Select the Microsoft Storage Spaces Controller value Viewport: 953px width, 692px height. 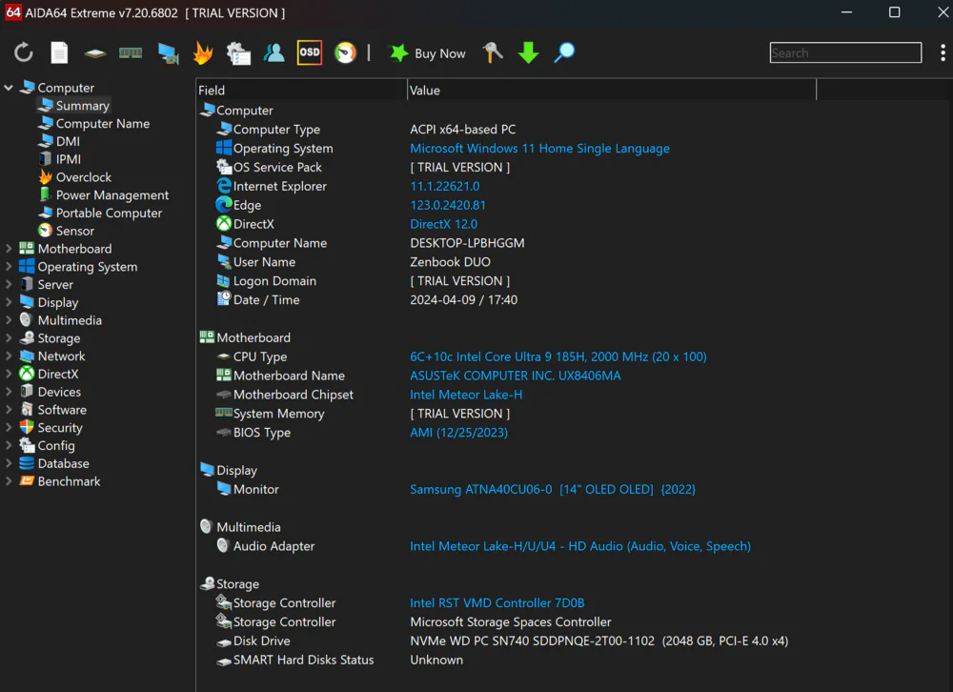click(511, 622)
